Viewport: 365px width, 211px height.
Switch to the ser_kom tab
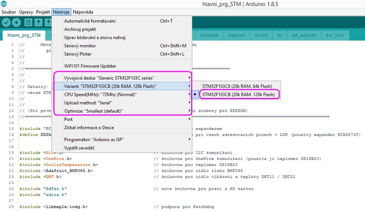click(x=335, y=36)
